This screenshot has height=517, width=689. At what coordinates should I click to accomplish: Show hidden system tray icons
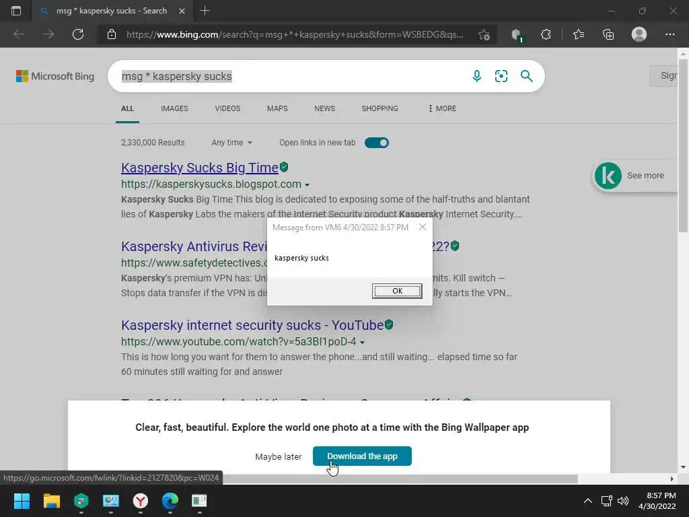(588, 501)
